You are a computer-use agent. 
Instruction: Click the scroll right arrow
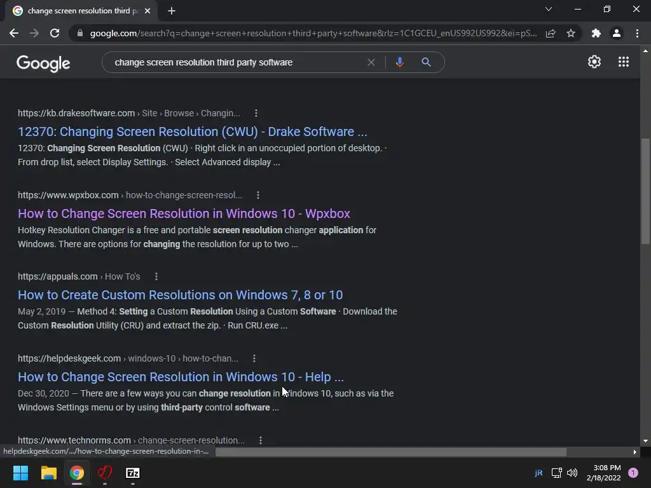point(635,452)
